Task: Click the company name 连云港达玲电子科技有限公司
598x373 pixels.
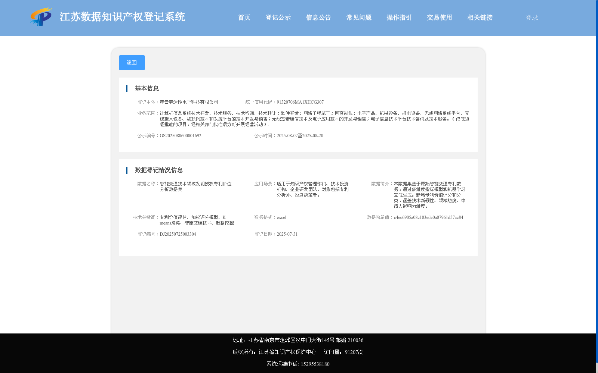Action: point(189,102)
